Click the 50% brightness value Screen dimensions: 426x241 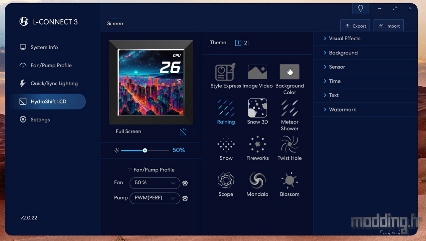(x=179, y=150)
